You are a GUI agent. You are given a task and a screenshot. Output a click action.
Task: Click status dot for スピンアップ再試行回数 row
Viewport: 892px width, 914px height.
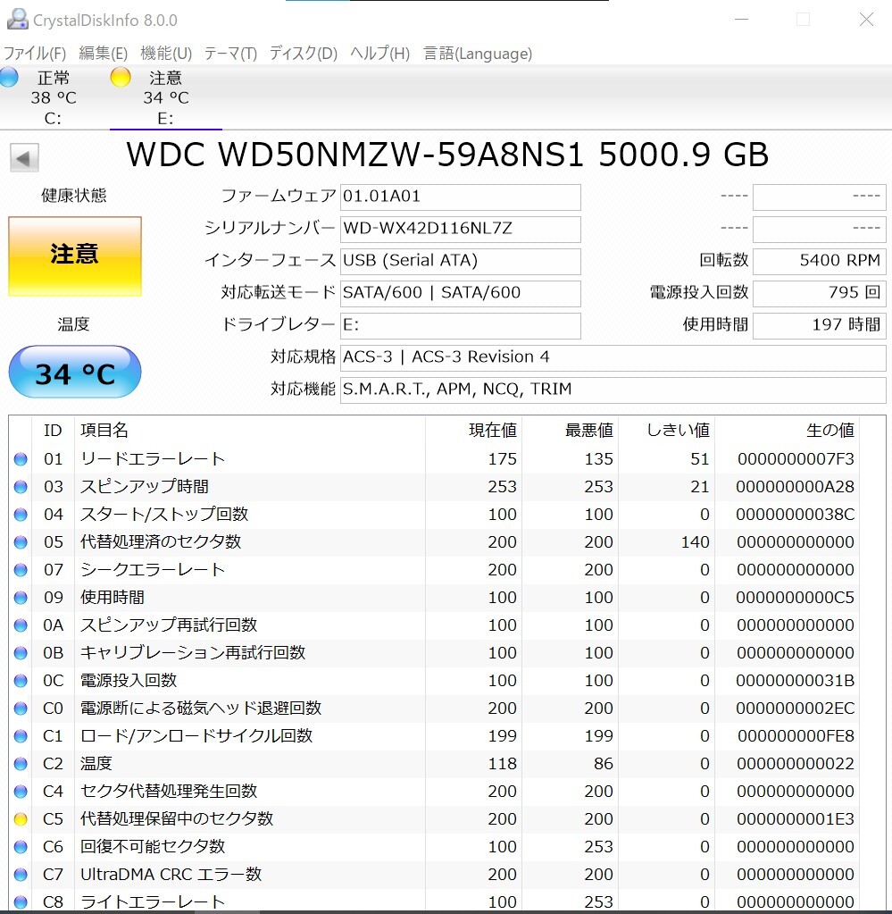[x=21, y=625]
